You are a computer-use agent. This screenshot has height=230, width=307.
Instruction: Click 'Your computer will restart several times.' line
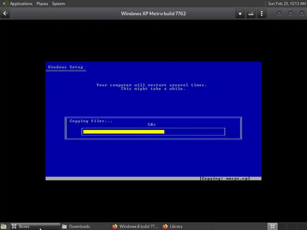(152, 85)
